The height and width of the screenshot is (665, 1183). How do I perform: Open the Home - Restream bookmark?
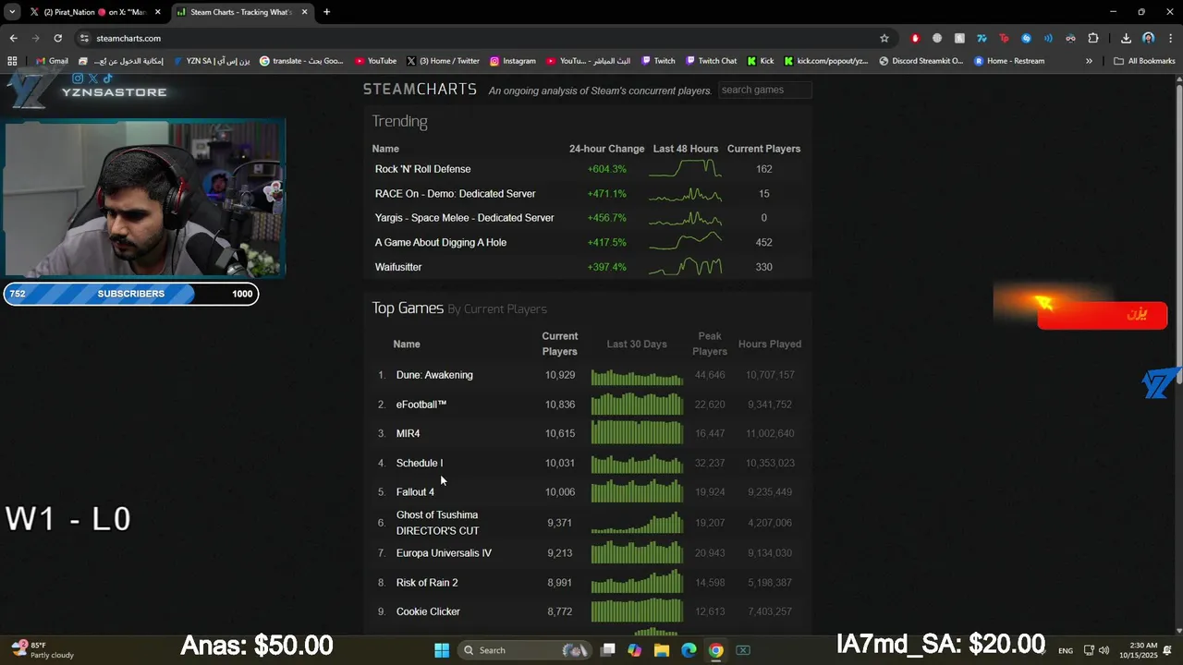1009,61
